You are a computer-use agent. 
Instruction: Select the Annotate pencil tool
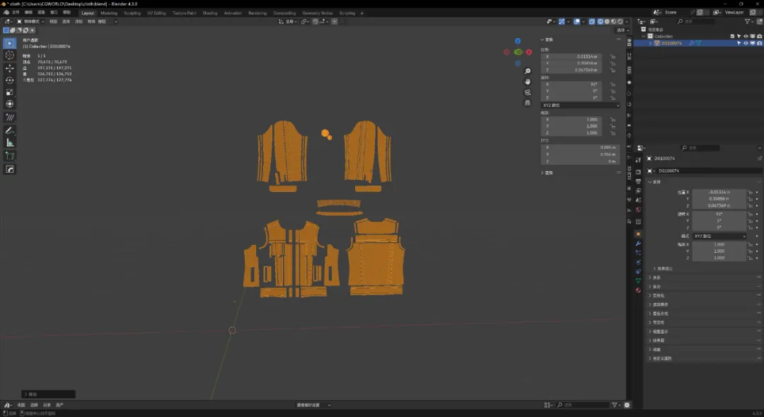(10, 130)
